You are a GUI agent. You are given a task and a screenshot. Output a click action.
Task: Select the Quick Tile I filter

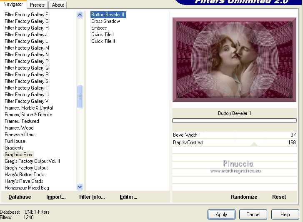click(x=103, y=35)
